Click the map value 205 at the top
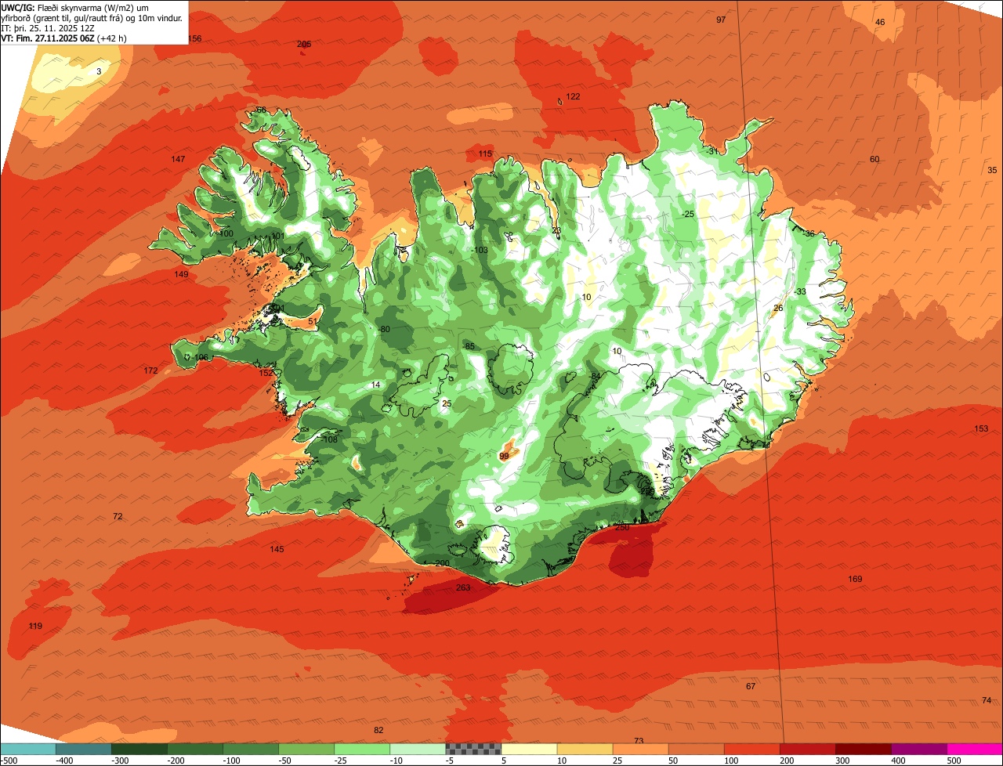Screen dimensions: 1003x766 tap(305, 44)
